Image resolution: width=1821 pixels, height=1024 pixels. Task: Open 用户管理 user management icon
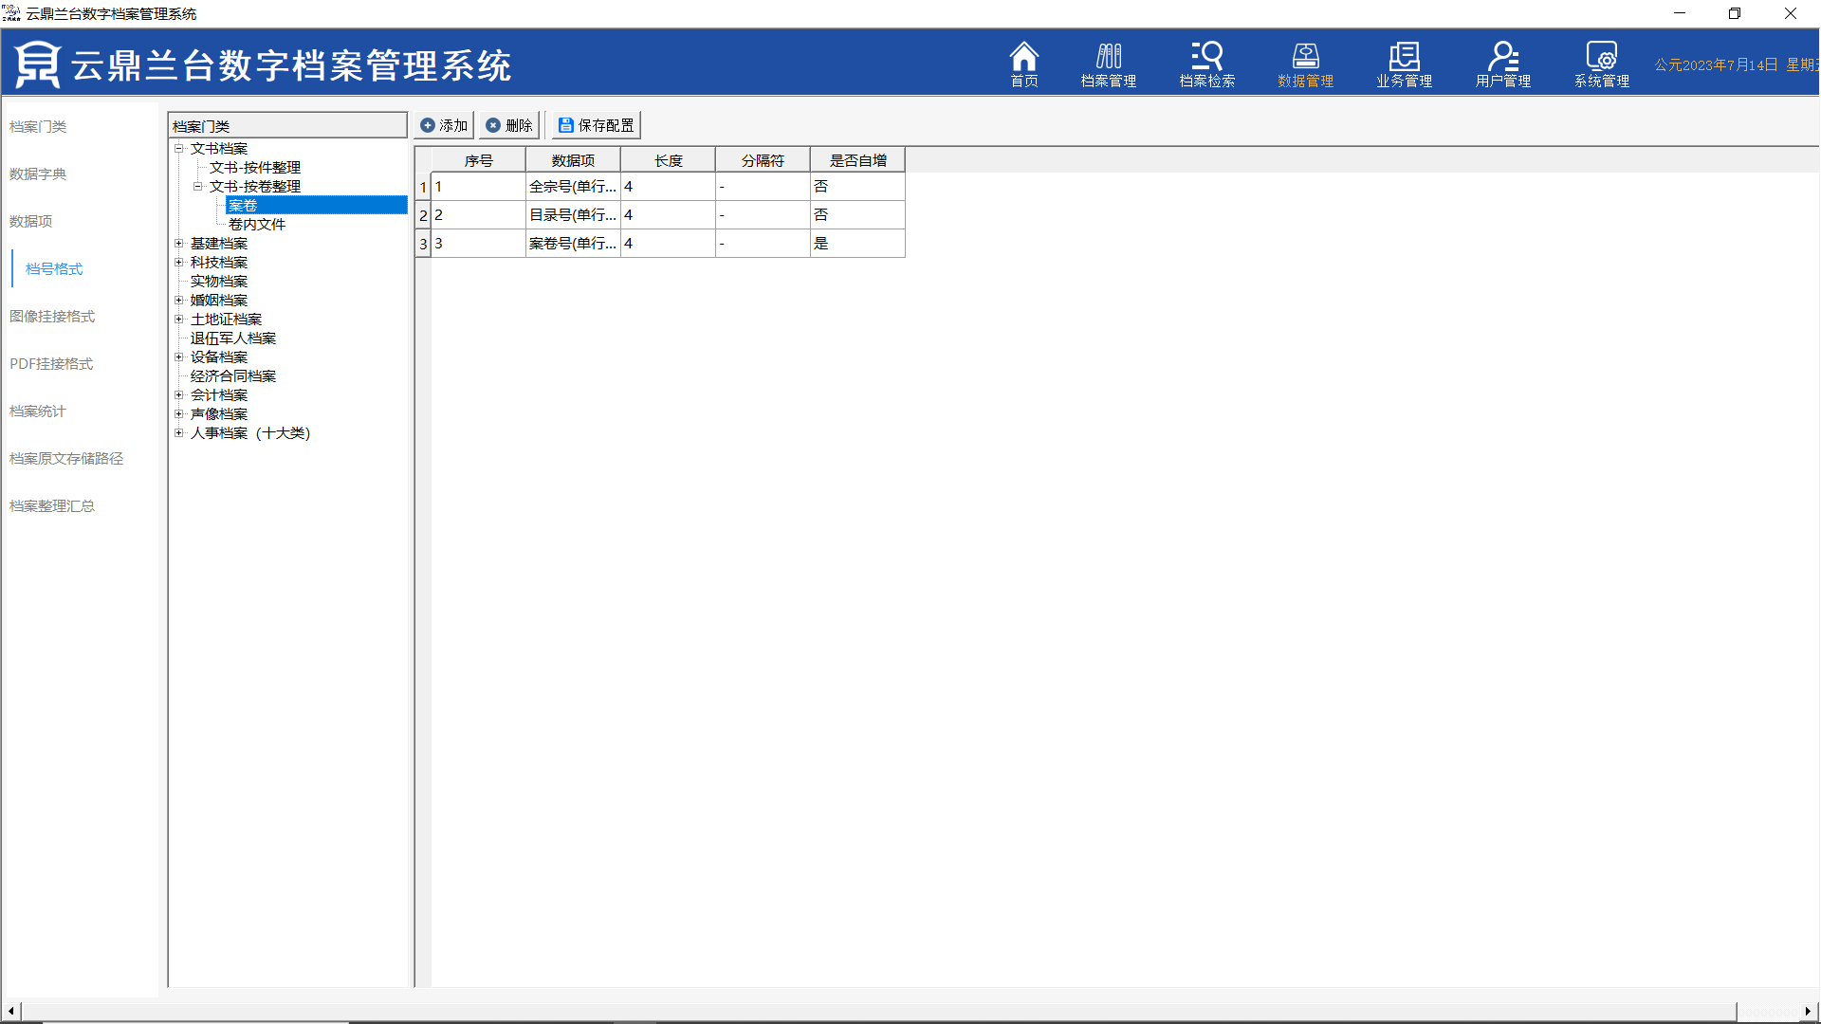point(1502,64)
